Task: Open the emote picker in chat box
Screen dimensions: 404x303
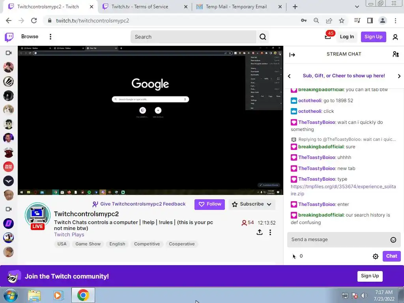Action: [x=393, y=240]
